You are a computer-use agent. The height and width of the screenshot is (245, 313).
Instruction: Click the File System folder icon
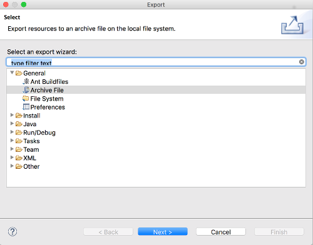point(26,99)
